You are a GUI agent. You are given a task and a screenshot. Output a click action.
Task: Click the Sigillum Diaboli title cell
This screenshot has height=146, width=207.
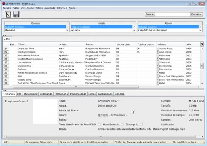pos(38,52)
